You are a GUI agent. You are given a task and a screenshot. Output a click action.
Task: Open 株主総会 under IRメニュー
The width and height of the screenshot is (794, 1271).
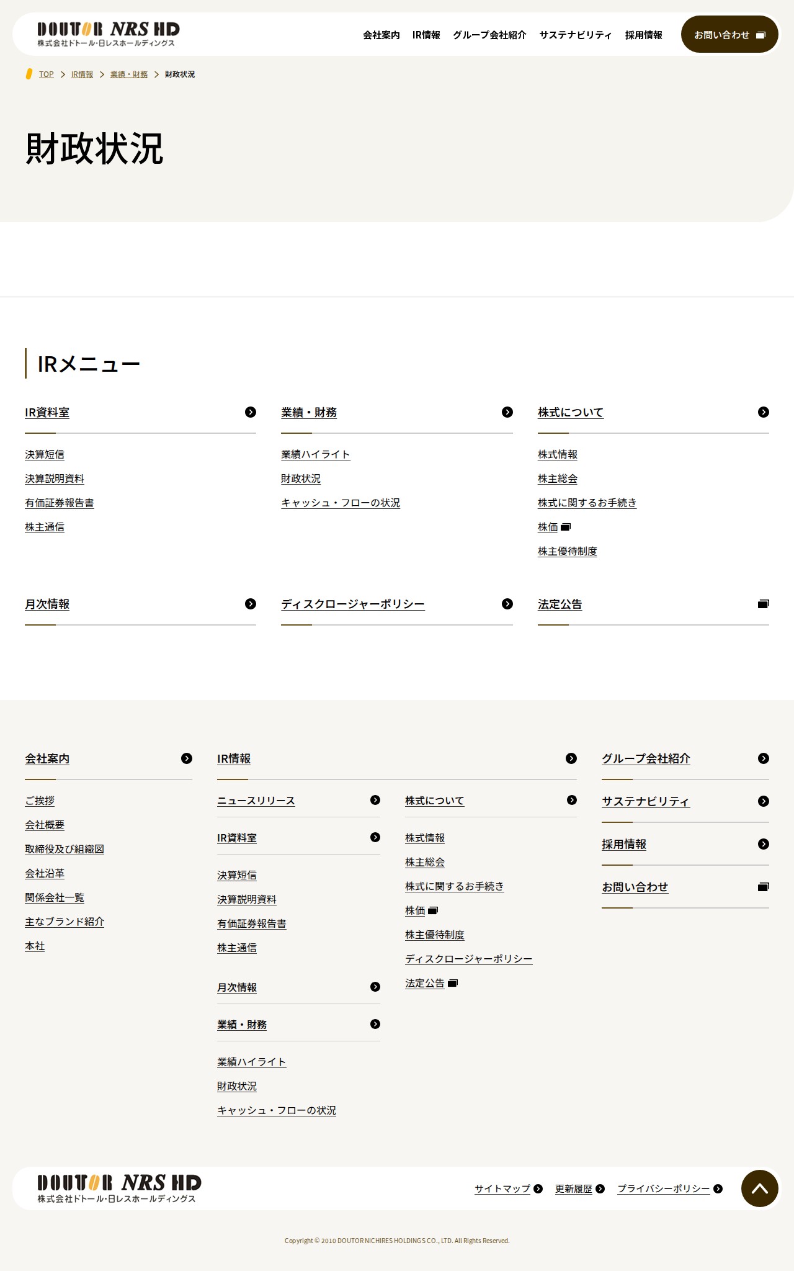click(558, 478)
